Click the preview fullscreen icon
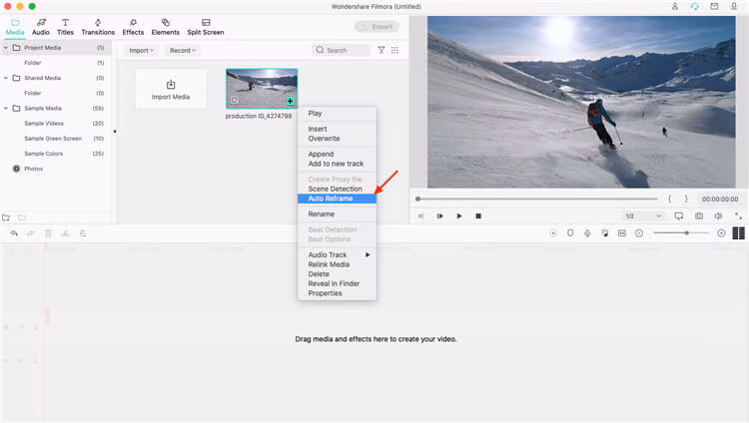The height and width of the screenshot is (423, 749). [x=738, y=216]
